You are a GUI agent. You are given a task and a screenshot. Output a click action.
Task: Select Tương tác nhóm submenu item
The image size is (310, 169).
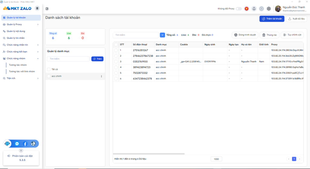tap(18, 65)
